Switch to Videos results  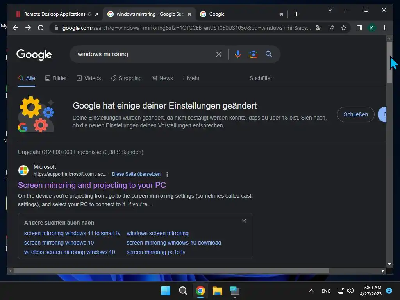pos(89,78)
